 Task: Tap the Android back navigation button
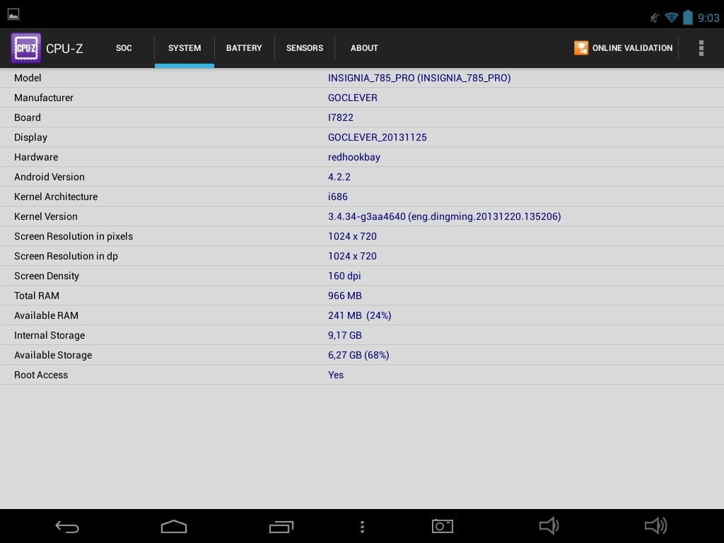coord(67,526)
